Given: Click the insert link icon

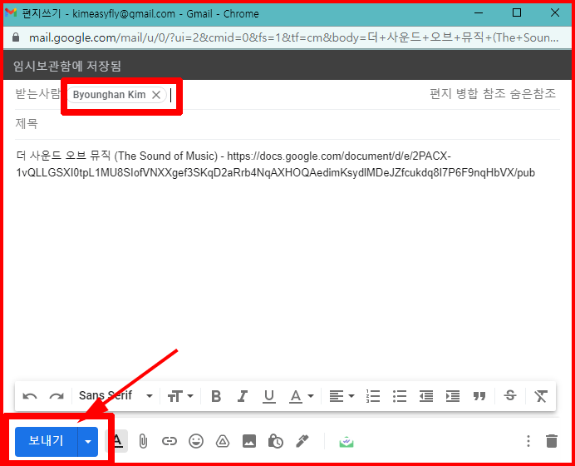Looking at the screenshot, I should (170, 441).
